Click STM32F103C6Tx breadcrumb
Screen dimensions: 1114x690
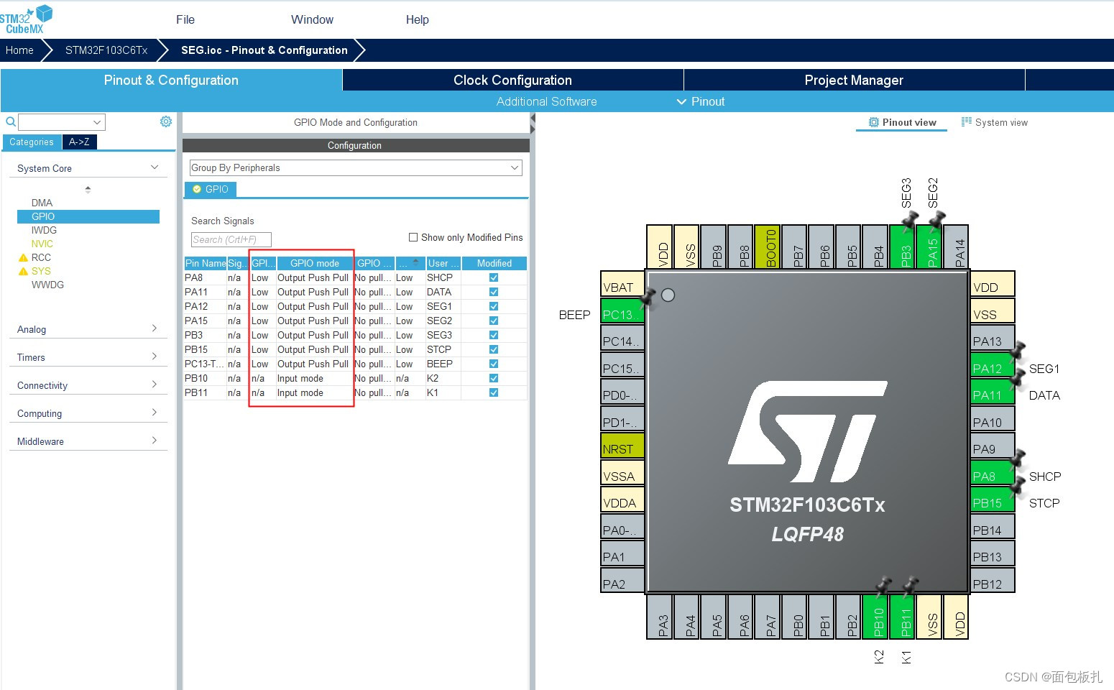point(106,50)
